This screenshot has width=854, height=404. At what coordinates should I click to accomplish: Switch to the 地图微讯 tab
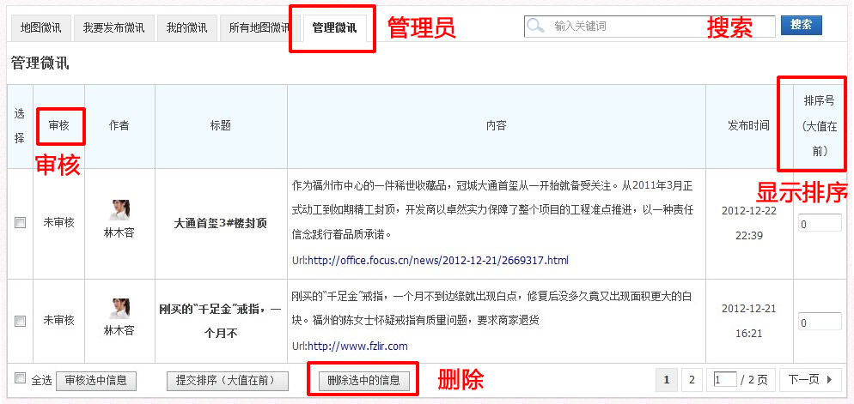tap(40, 27)
